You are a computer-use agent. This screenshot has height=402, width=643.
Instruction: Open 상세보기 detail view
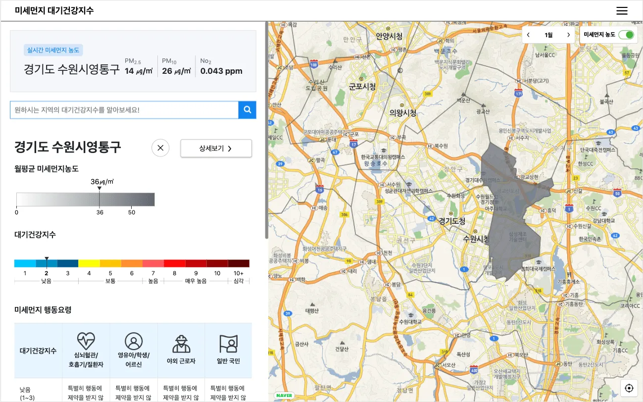[x=216, y=149]
